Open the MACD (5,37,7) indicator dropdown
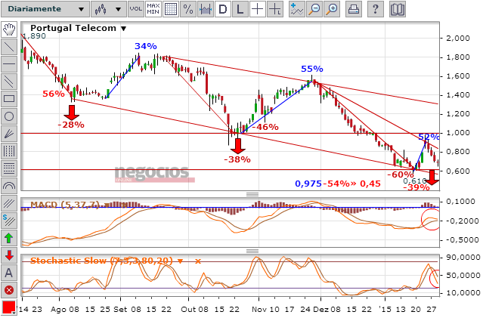Screen dimensions: 483x318 (107, 205)
